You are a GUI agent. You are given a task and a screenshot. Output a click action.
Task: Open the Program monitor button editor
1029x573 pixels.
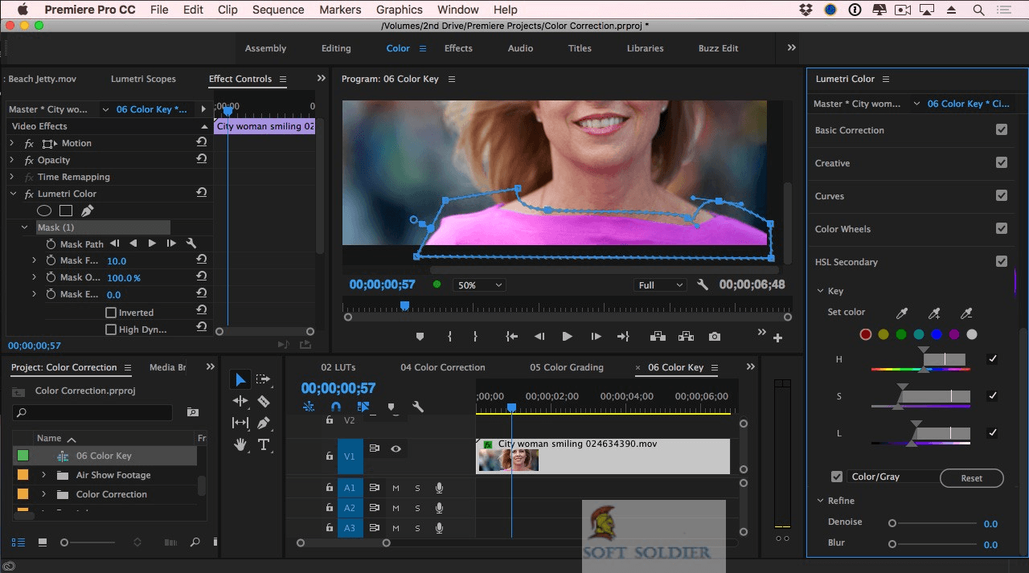[777, 338]
